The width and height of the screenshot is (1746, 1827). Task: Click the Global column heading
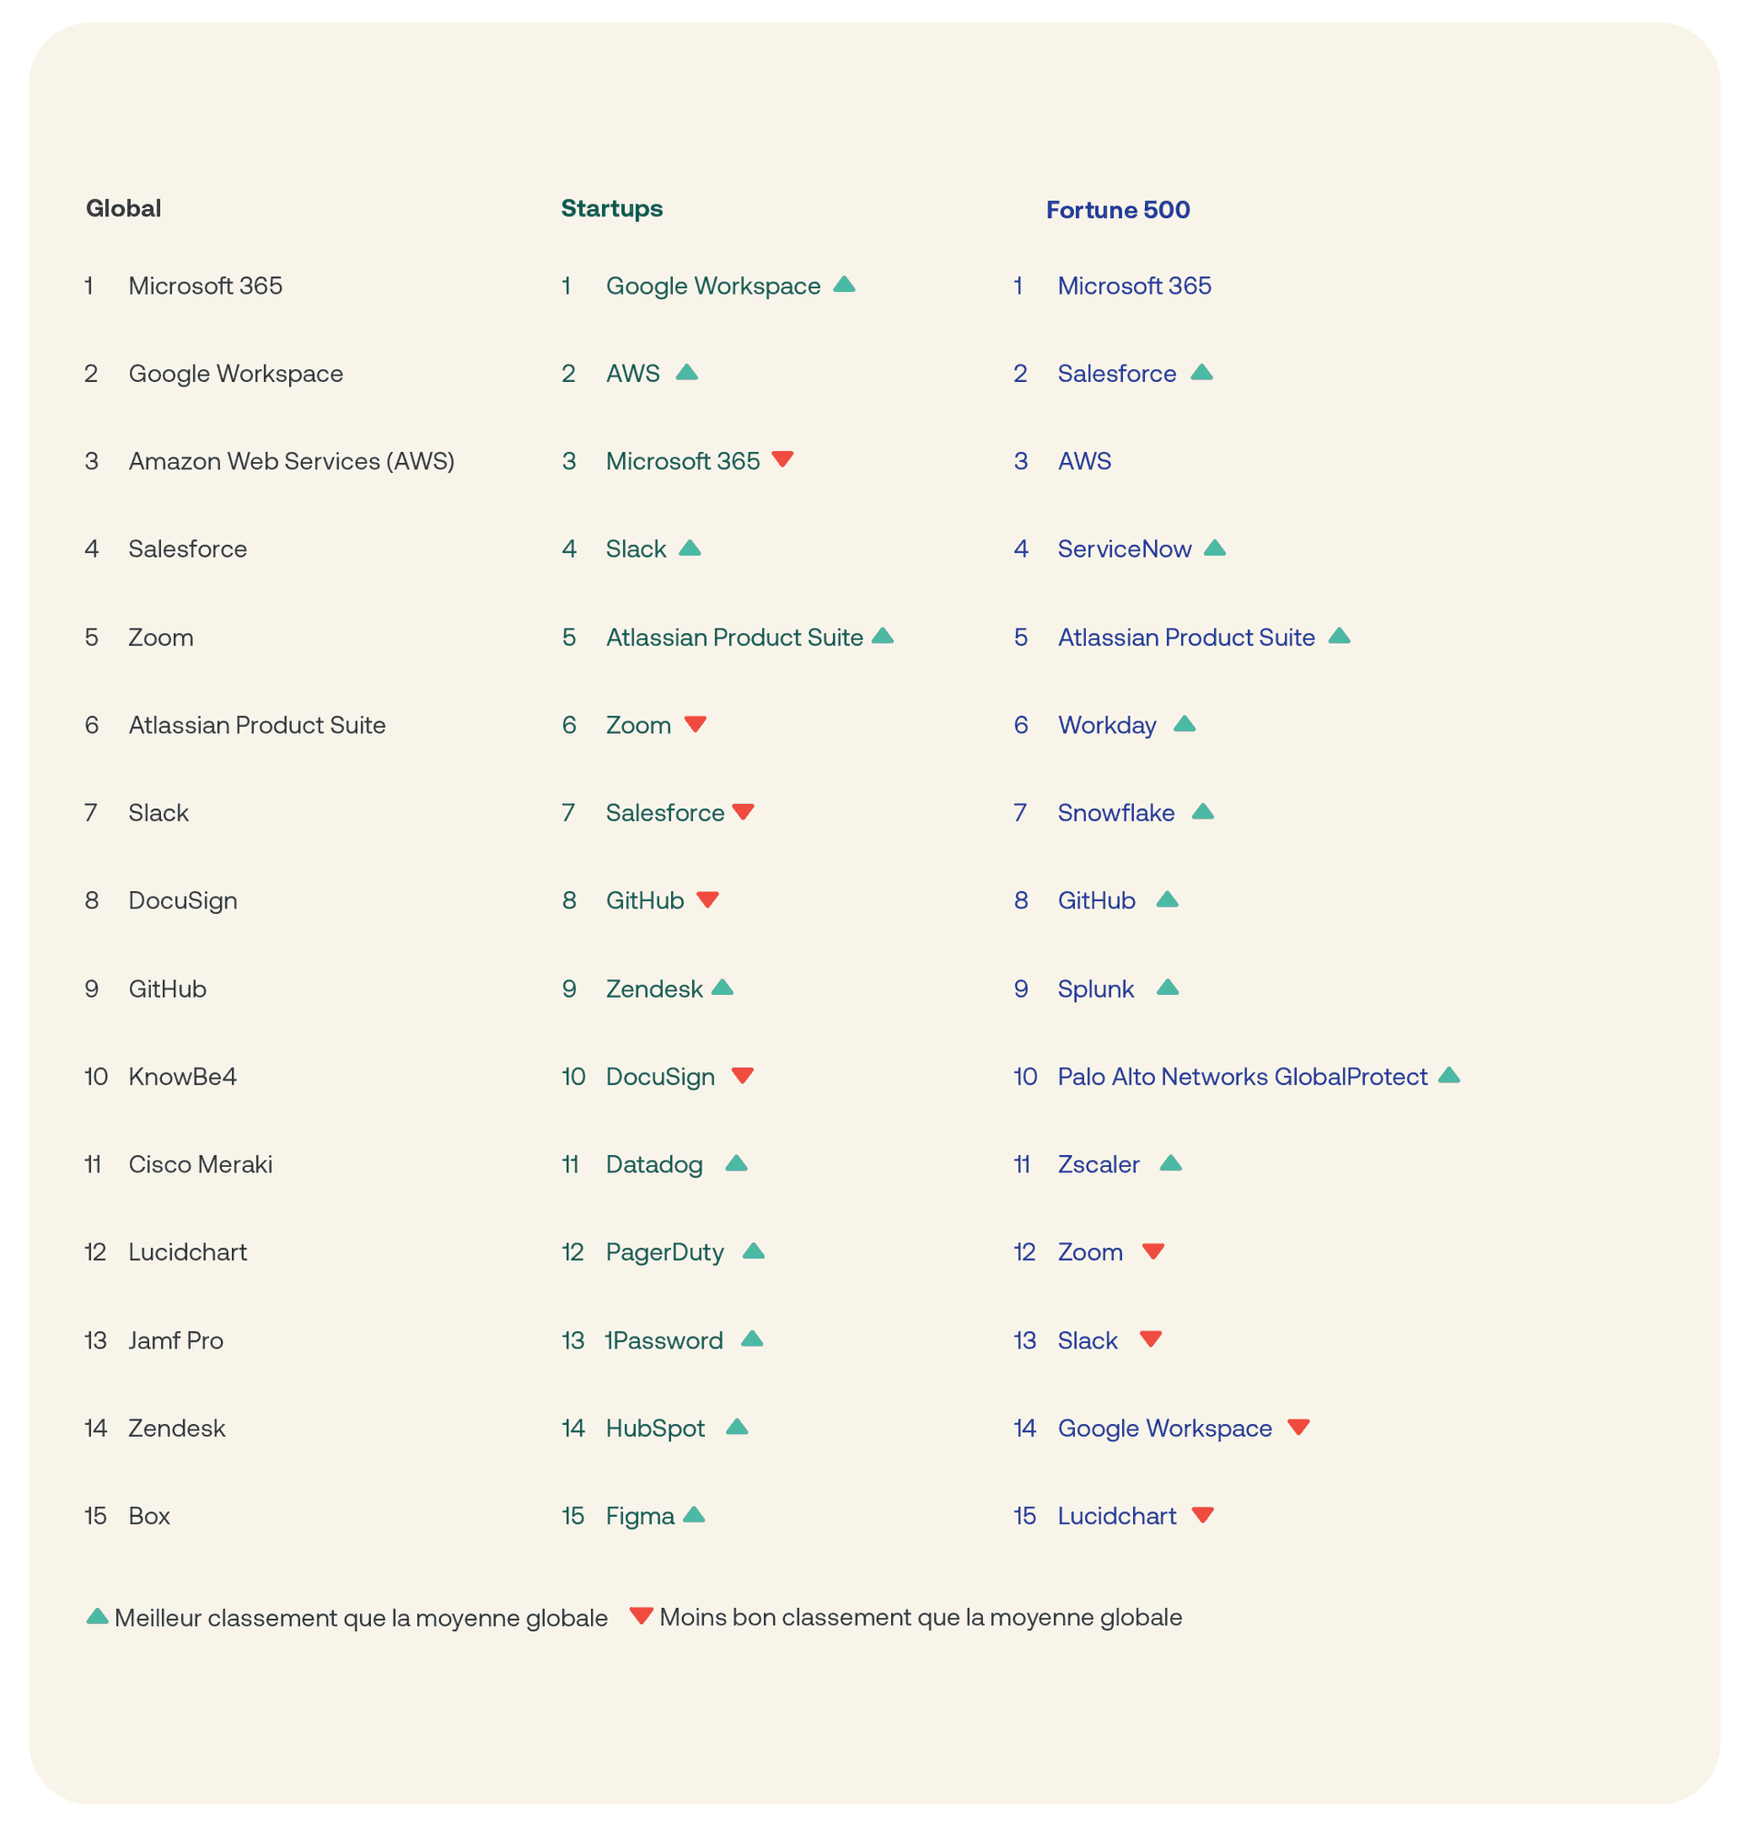click(123, 207)
